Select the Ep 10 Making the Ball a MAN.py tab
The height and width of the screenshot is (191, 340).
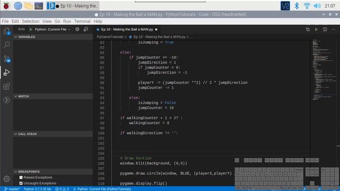coord(127,29)
